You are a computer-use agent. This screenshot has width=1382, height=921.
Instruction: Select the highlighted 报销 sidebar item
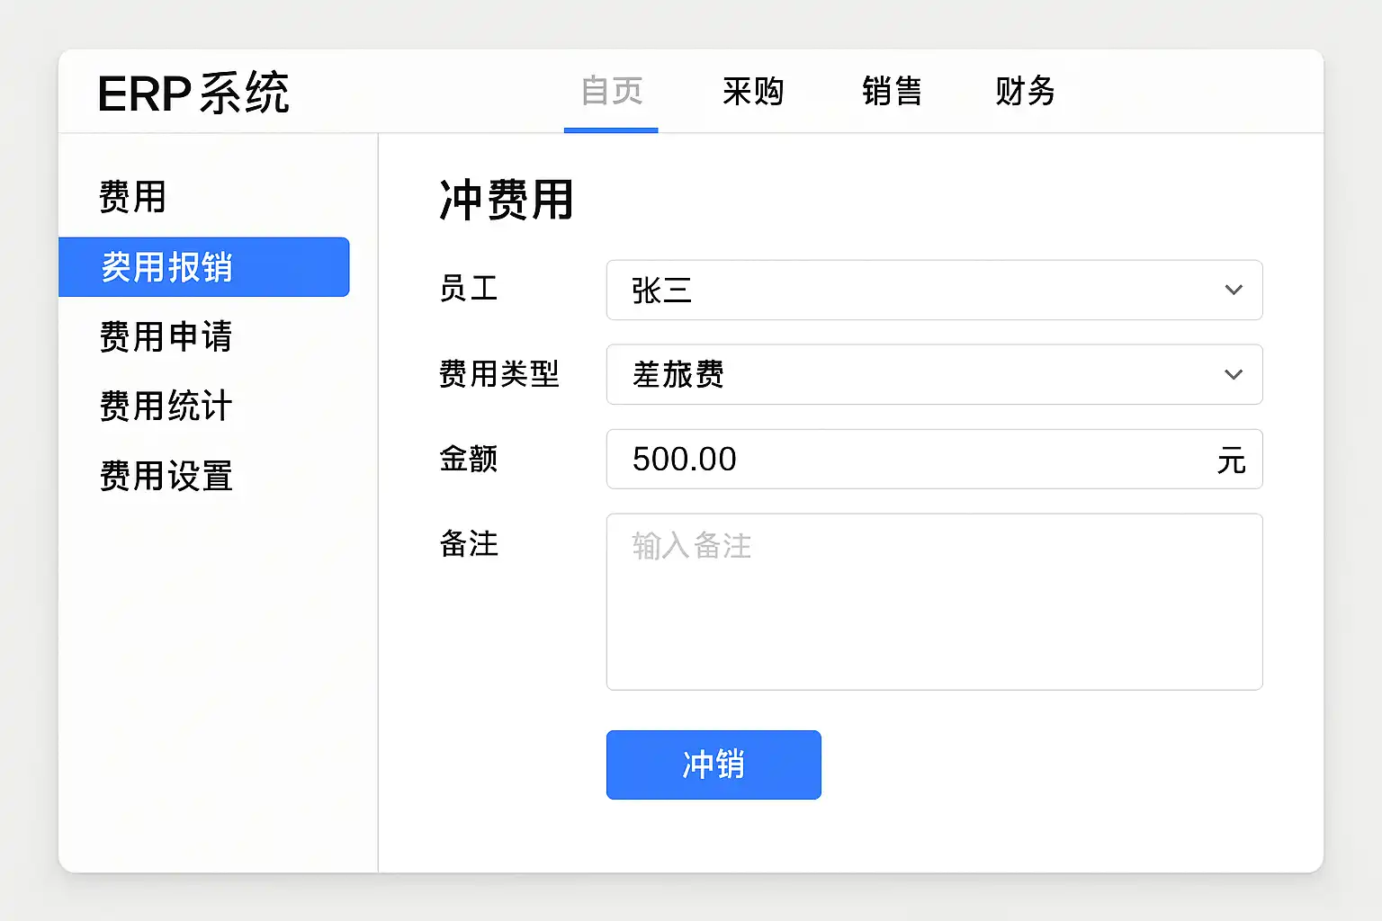[203, 267]
